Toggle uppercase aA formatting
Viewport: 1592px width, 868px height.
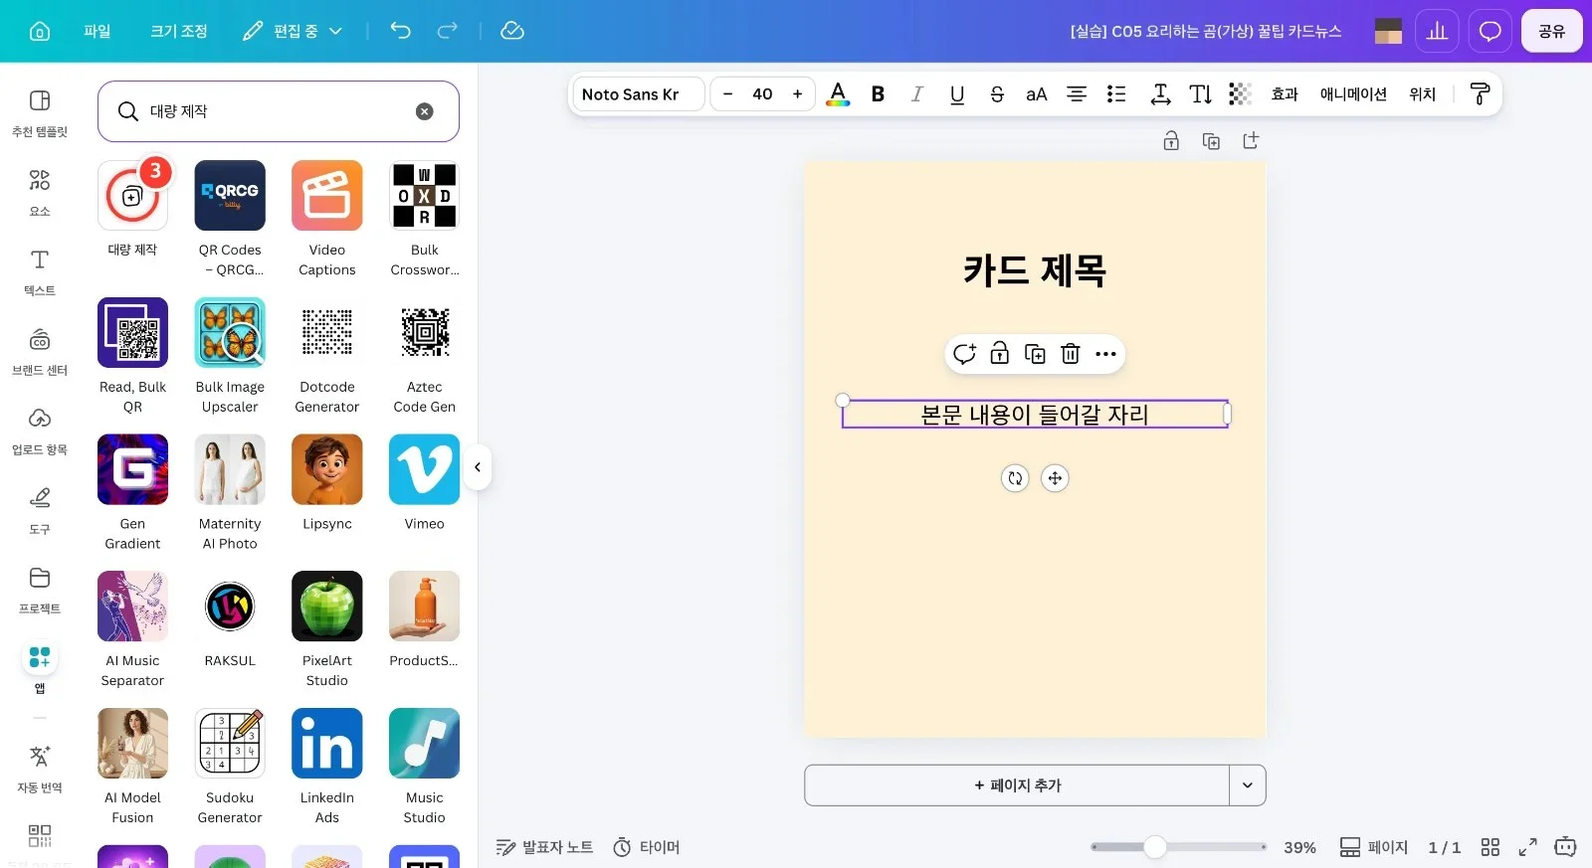point(1037,94)
